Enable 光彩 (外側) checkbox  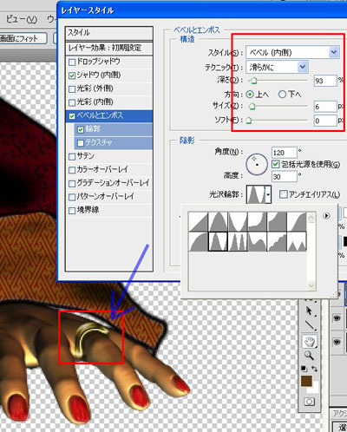[72, 89]
